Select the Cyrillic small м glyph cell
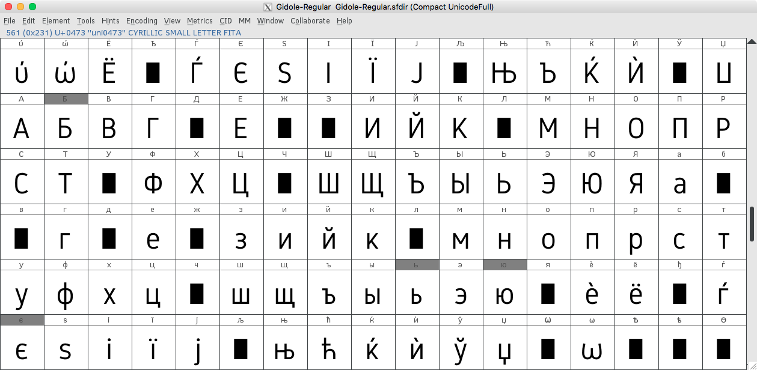This screenshot has width=757, height=370. [461, 237]
